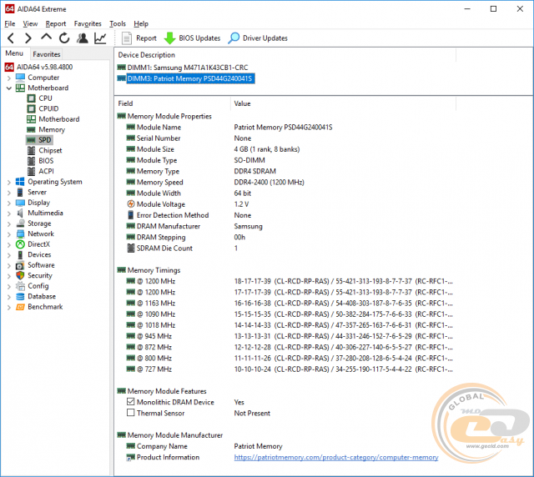The width and height of the screenshot is (534, 477).
Task: Open the Help menu
Action: pyautogui.click(x=141, y=24)
